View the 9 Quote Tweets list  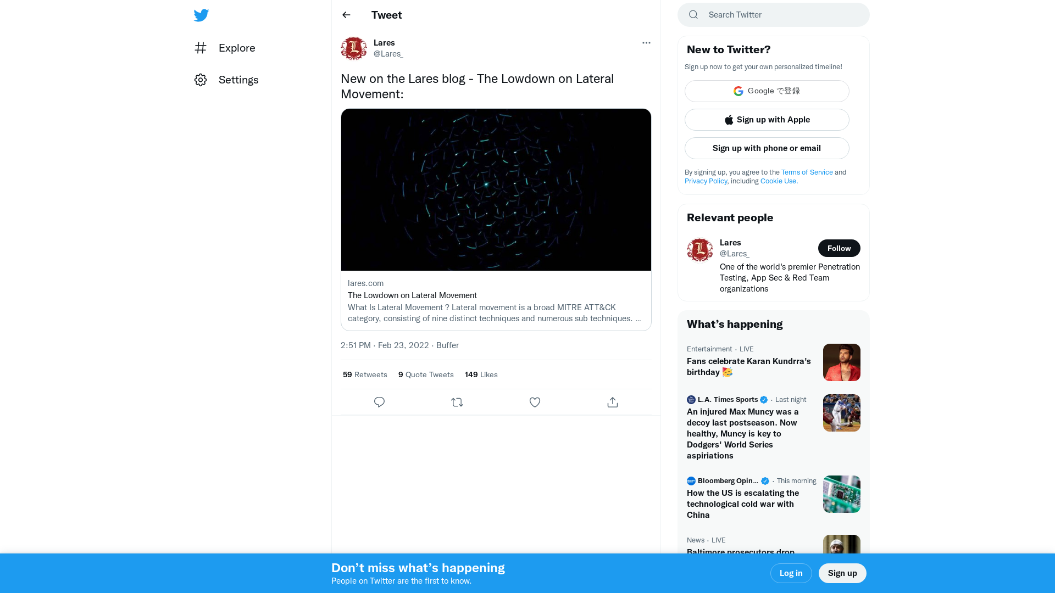[x=426, y=374]
